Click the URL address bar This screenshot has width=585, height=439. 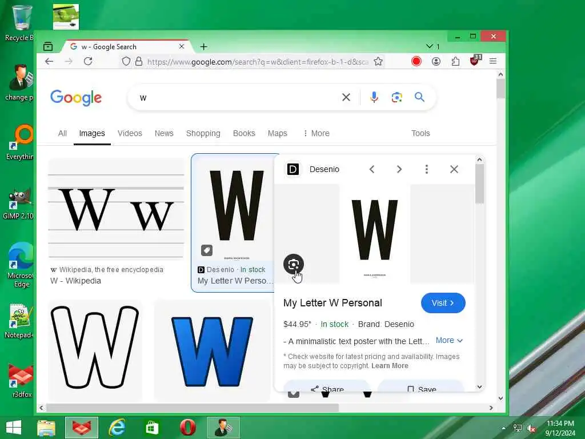(x=258, y=62)
